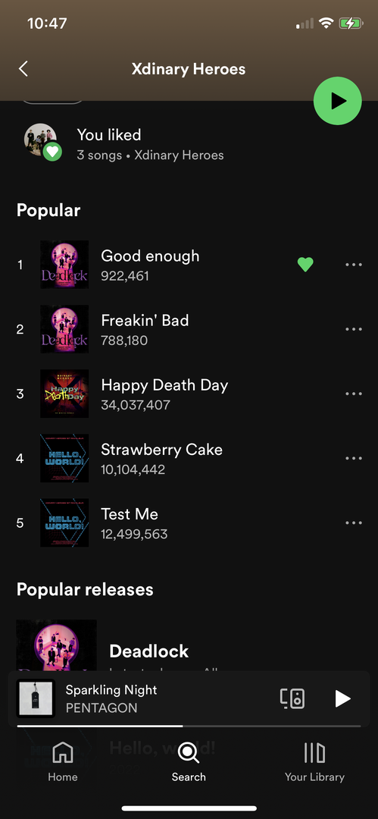Open more options for Good enough
378x819 pixels.
pos(354,265)
